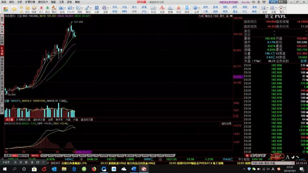Click the BBD toolbar button

coord(124,11)
